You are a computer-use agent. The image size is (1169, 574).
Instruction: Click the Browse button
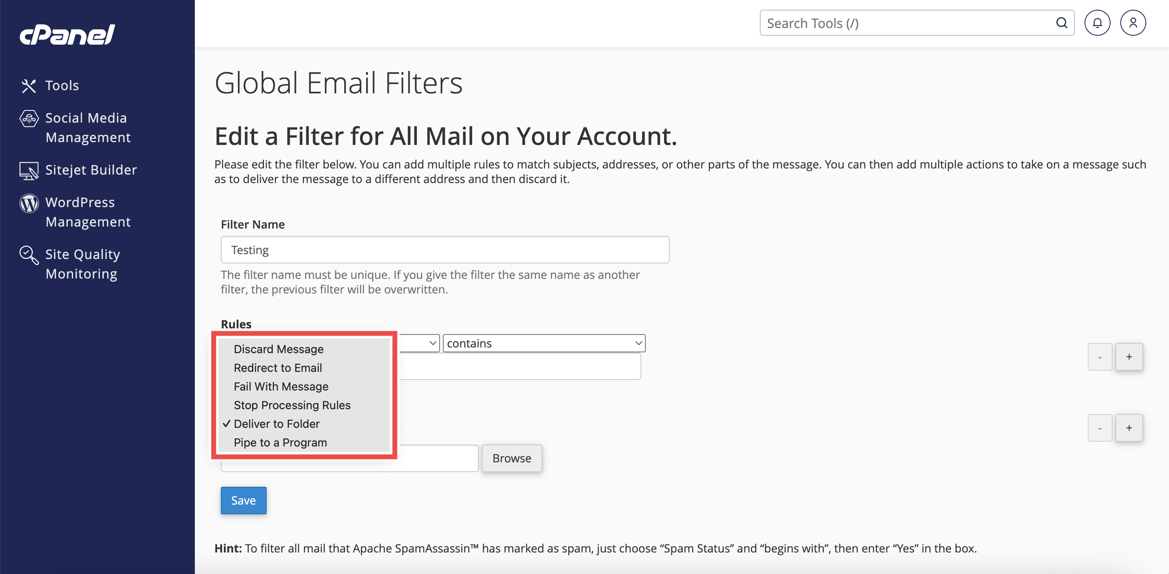pos(511,458)
